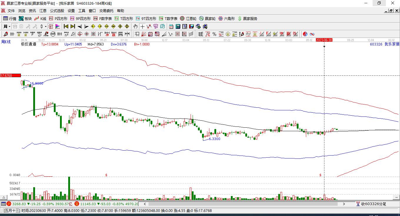This screenshot has width=400, height=216.
Task: Click the Tp=13.8894 indicator value
Action: 50,44
